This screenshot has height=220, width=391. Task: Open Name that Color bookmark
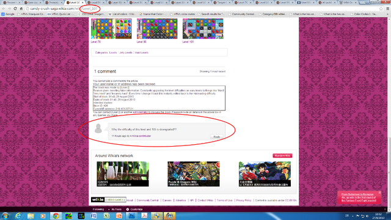pos(152,14)
